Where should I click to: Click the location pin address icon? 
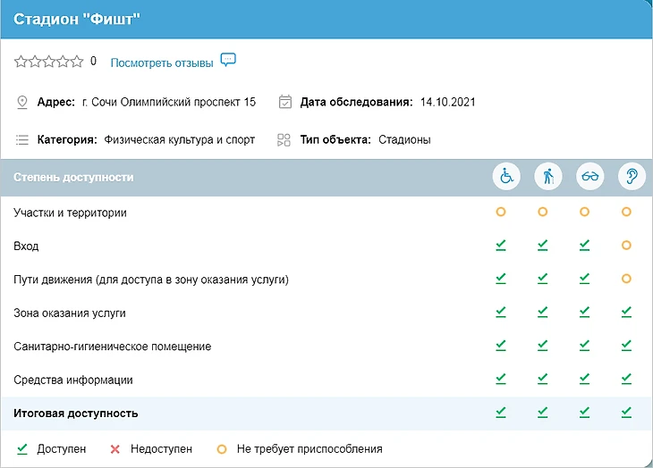[x=22, y=102]
